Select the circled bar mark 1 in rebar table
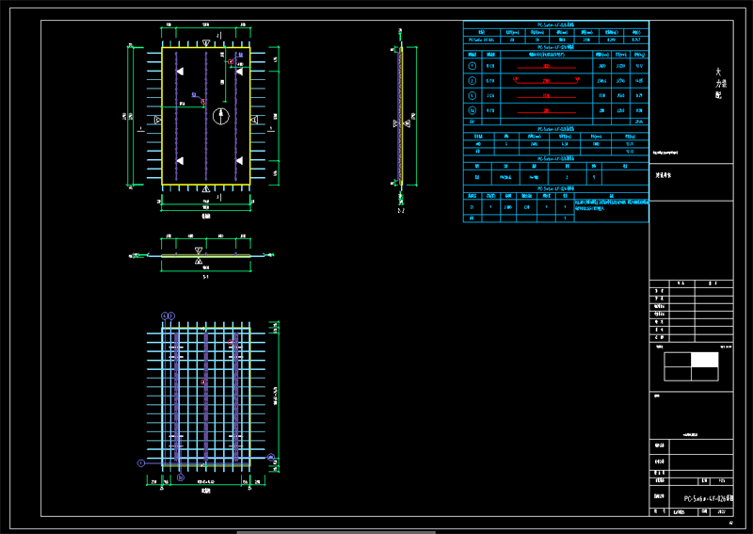 pos(473,66)
